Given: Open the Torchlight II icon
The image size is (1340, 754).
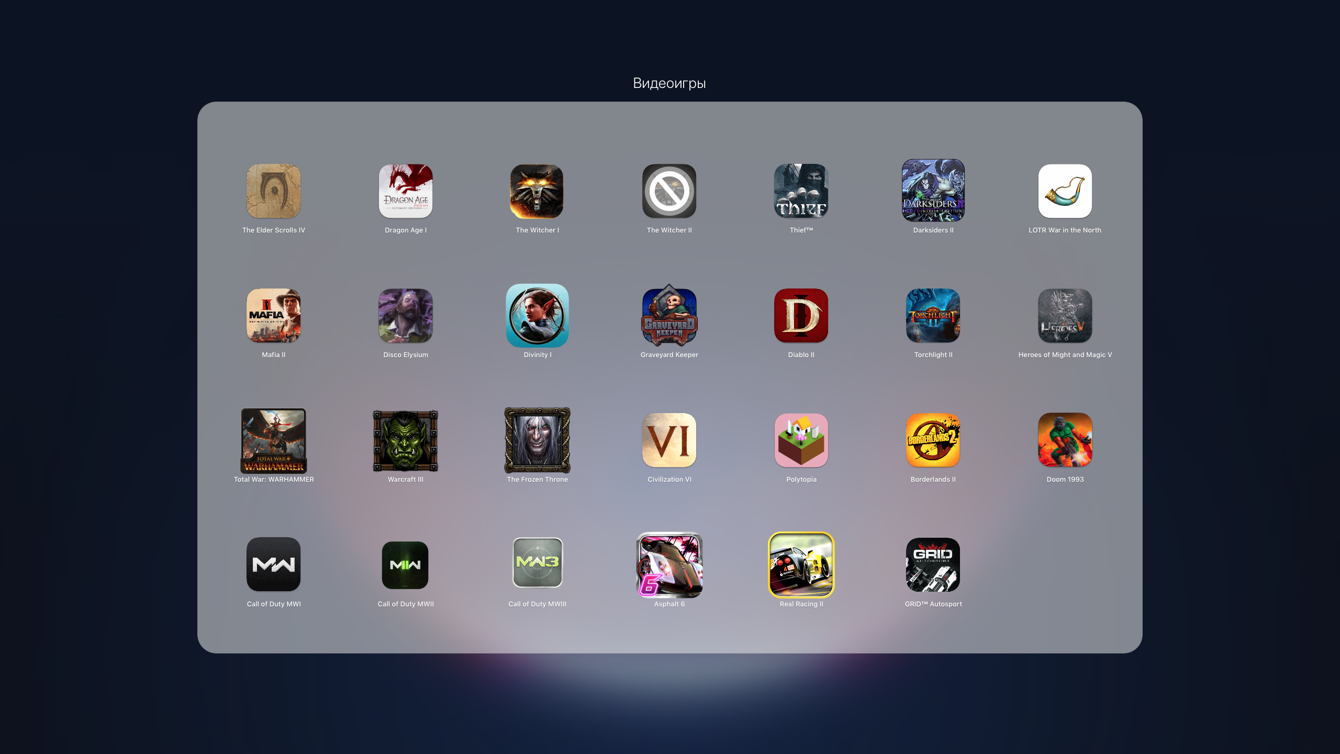Looking at the screenshot, I should point(933,316).
